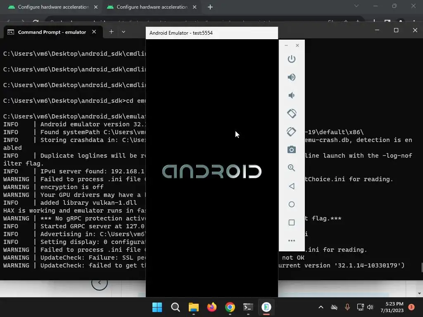Tap emulator Back triangle button
The image size is (423, 317).
click(291, 186)
